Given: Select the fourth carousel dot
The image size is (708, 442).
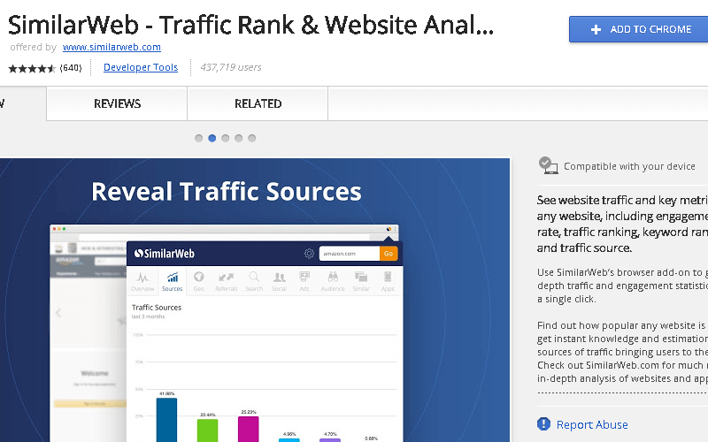Looking at the screenshot, I should pos(238,138).
